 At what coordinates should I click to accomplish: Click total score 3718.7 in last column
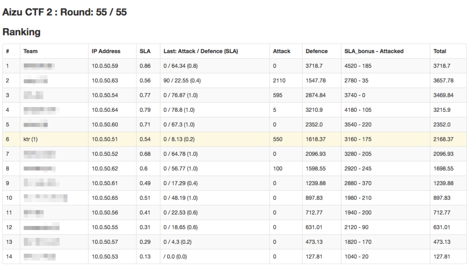[x=442, y=66]
